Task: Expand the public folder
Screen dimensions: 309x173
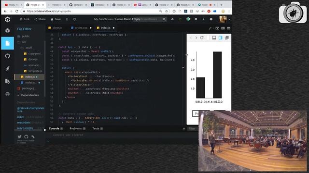Action: (24, 37)
